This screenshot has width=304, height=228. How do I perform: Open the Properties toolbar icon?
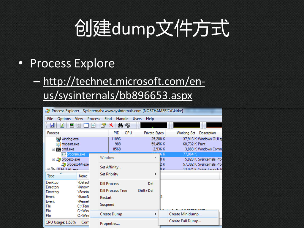click(x=103, y=125)
